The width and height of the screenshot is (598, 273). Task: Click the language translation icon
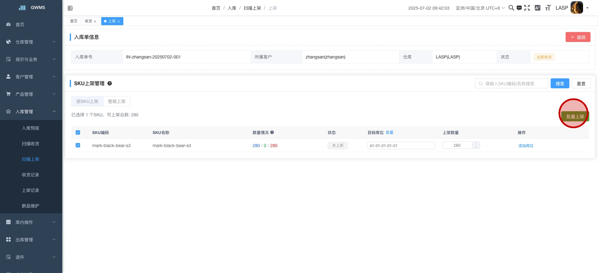pos(537,8)
